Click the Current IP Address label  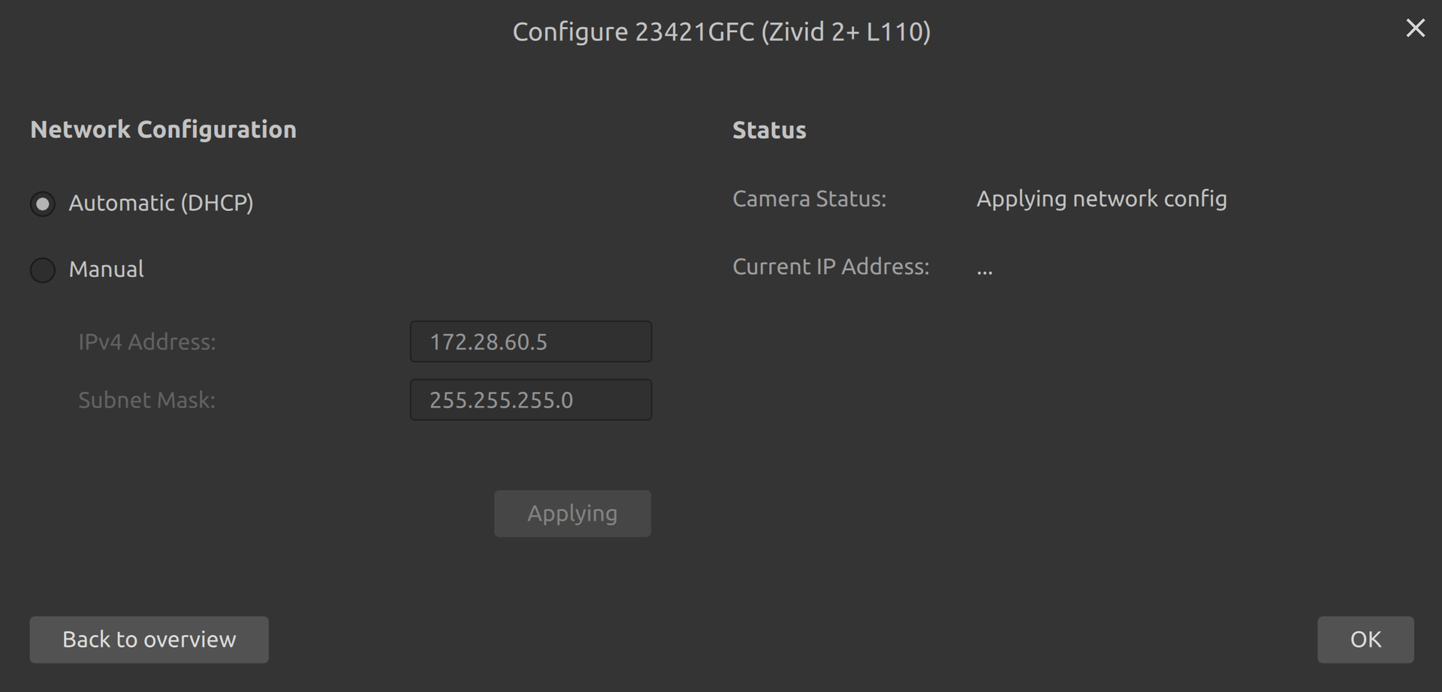click(831, 267)
